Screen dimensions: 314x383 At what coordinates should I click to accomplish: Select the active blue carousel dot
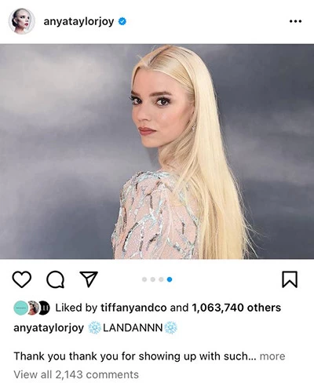tap(170, 279)
